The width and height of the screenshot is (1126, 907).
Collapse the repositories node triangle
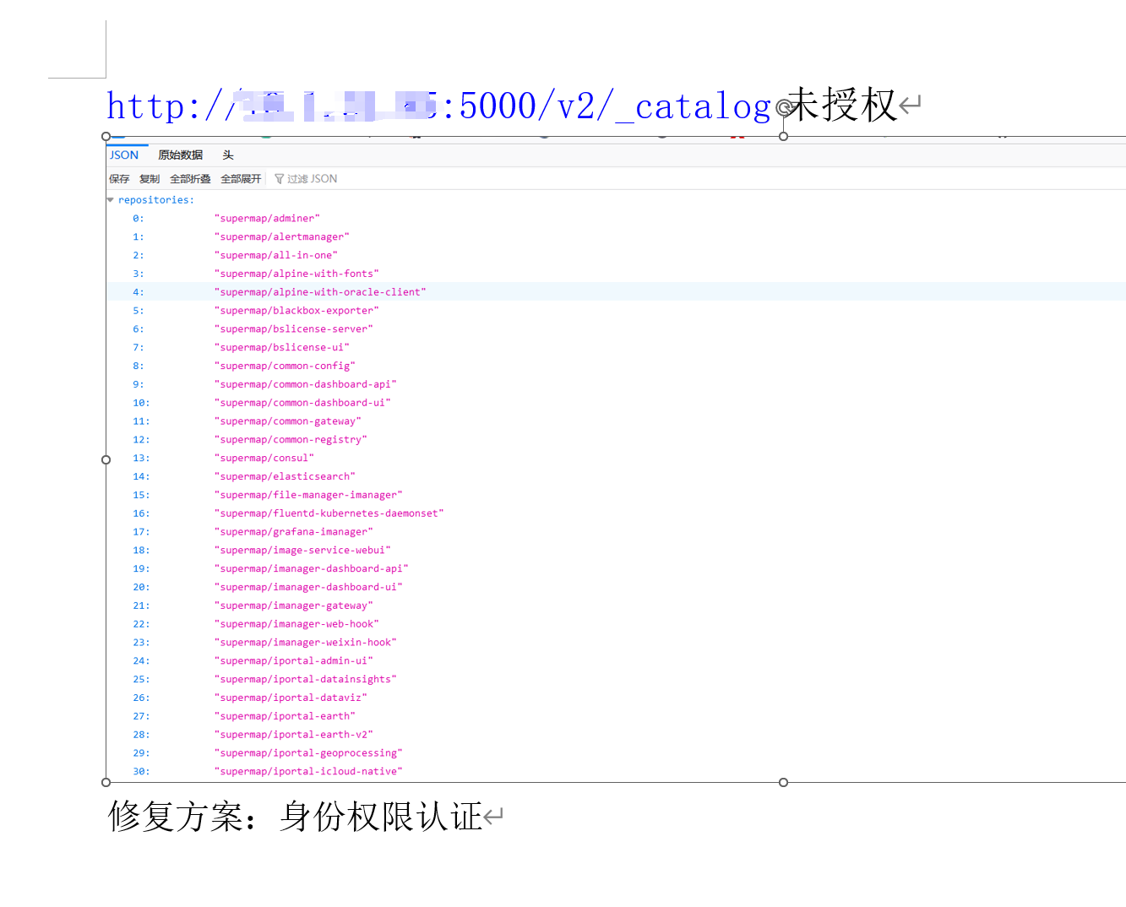(x=110, y=200)
